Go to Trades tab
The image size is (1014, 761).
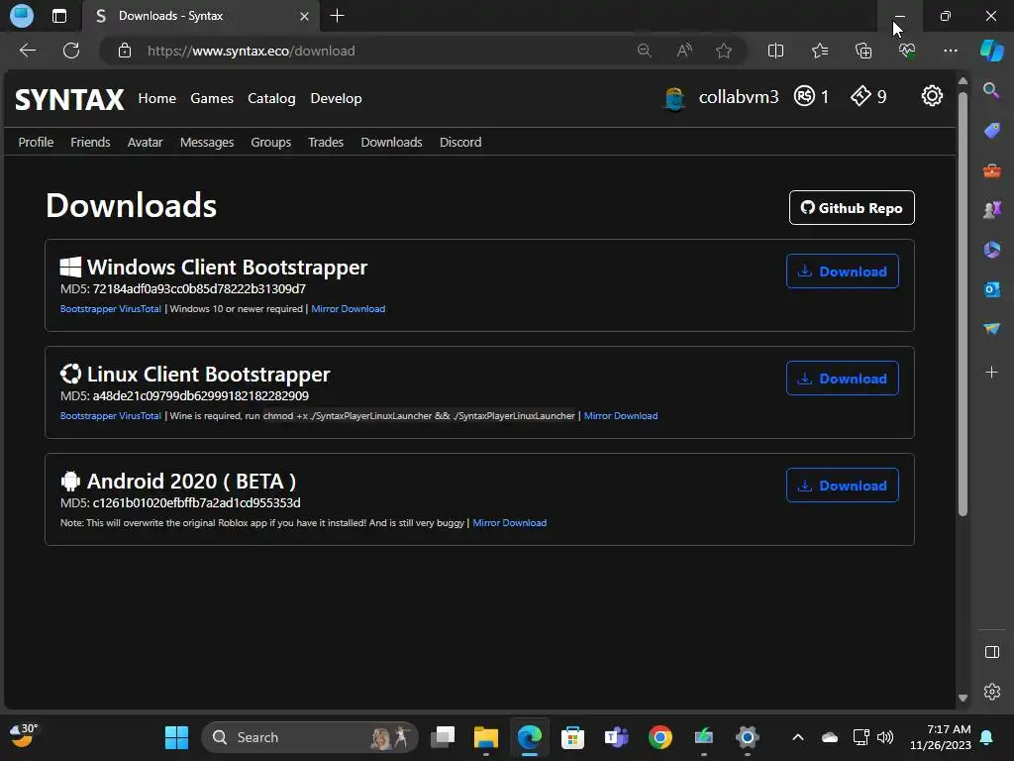pos(325,143)
